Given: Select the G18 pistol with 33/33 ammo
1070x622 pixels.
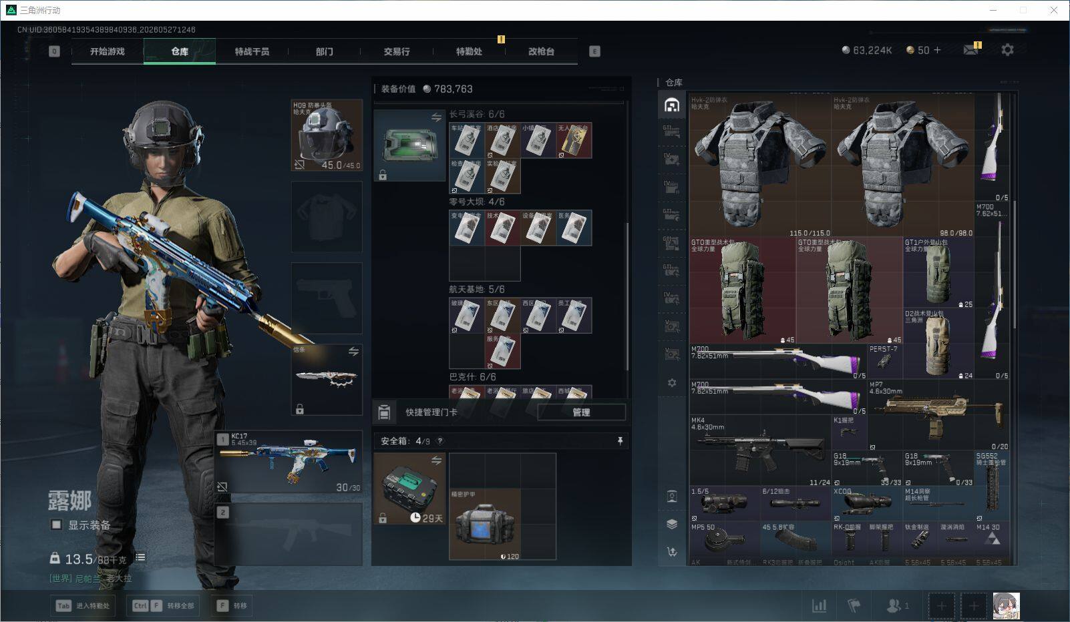Looking at the screenshot, I should [x=868, y=469].
